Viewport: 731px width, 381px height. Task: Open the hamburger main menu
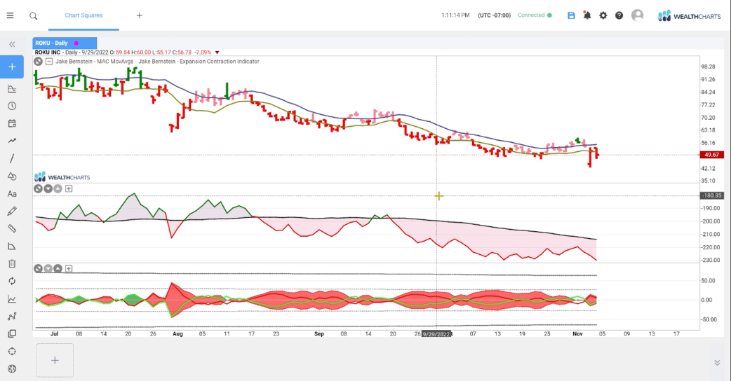tap(10, 15)
